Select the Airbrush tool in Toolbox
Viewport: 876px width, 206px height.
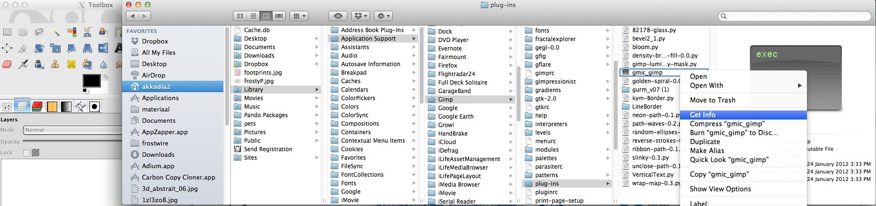pyautogui.click(x=23, y=64)
